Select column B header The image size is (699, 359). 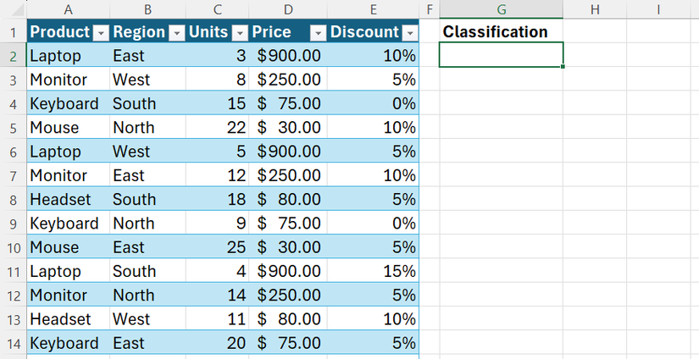[x=147, y=9]
